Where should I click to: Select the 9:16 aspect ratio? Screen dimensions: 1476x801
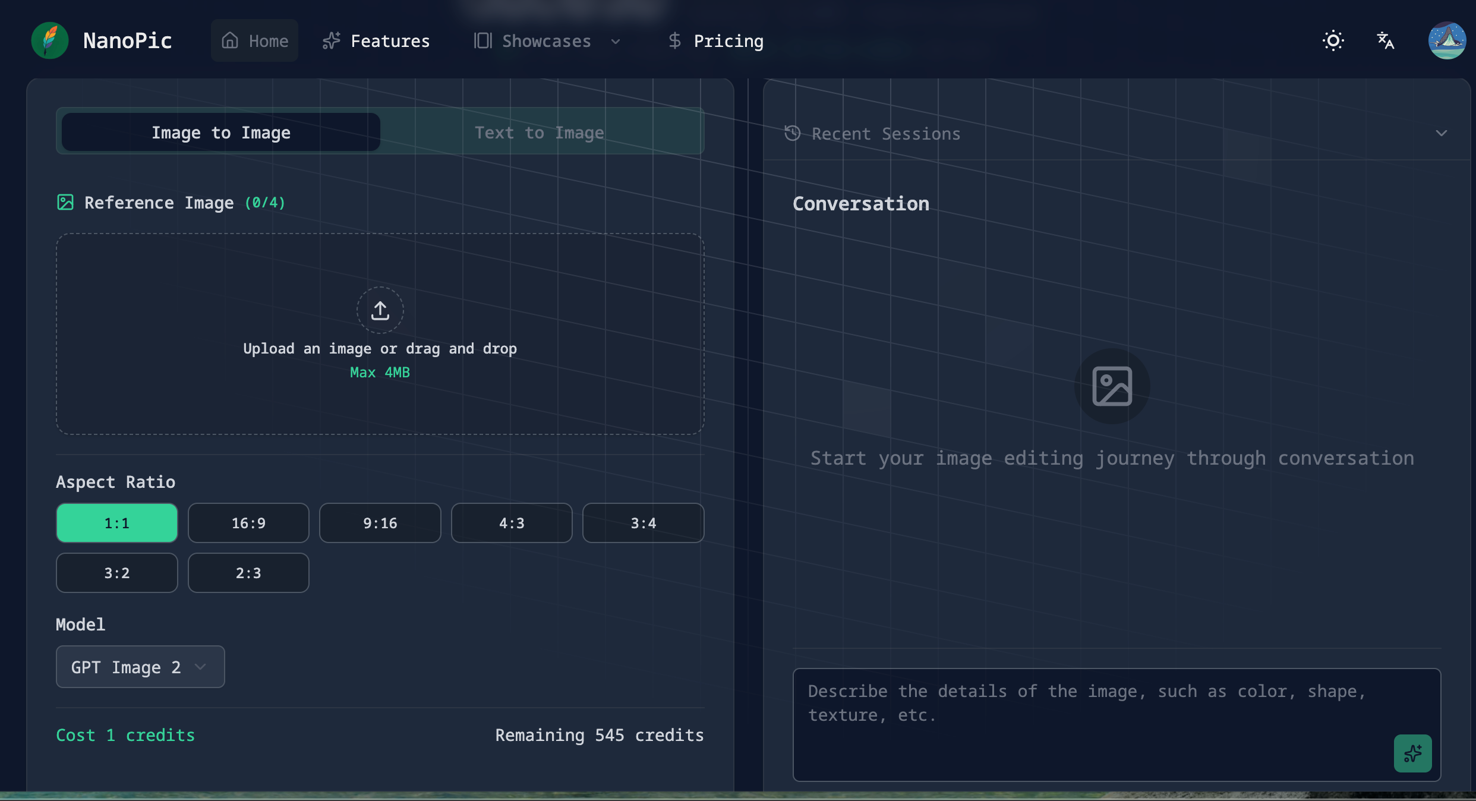point(380,523)
